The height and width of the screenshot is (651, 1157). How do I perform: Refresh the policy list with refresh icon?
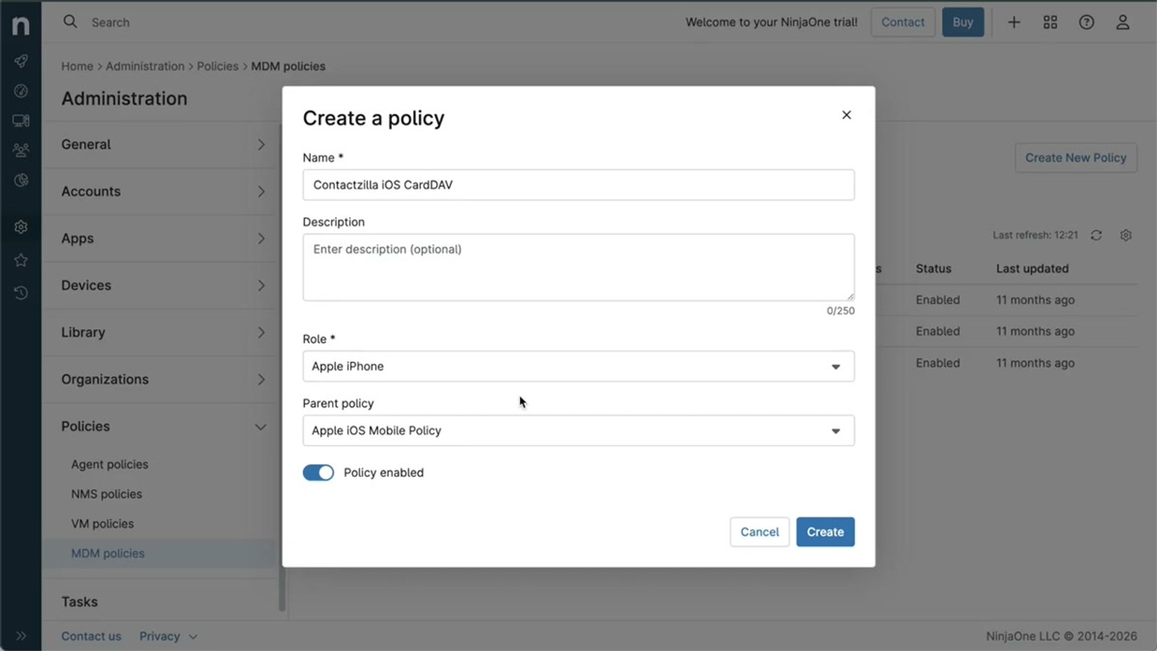(x=1096, y=235)
